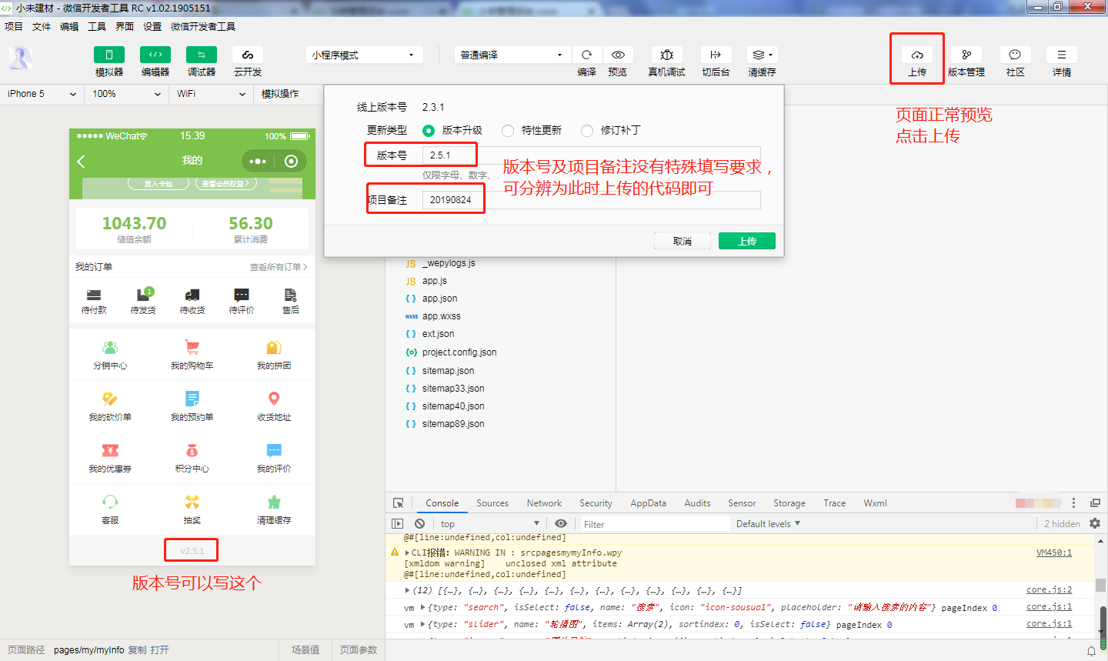Toggle the console sidebar panel icon

pos(398,524)
